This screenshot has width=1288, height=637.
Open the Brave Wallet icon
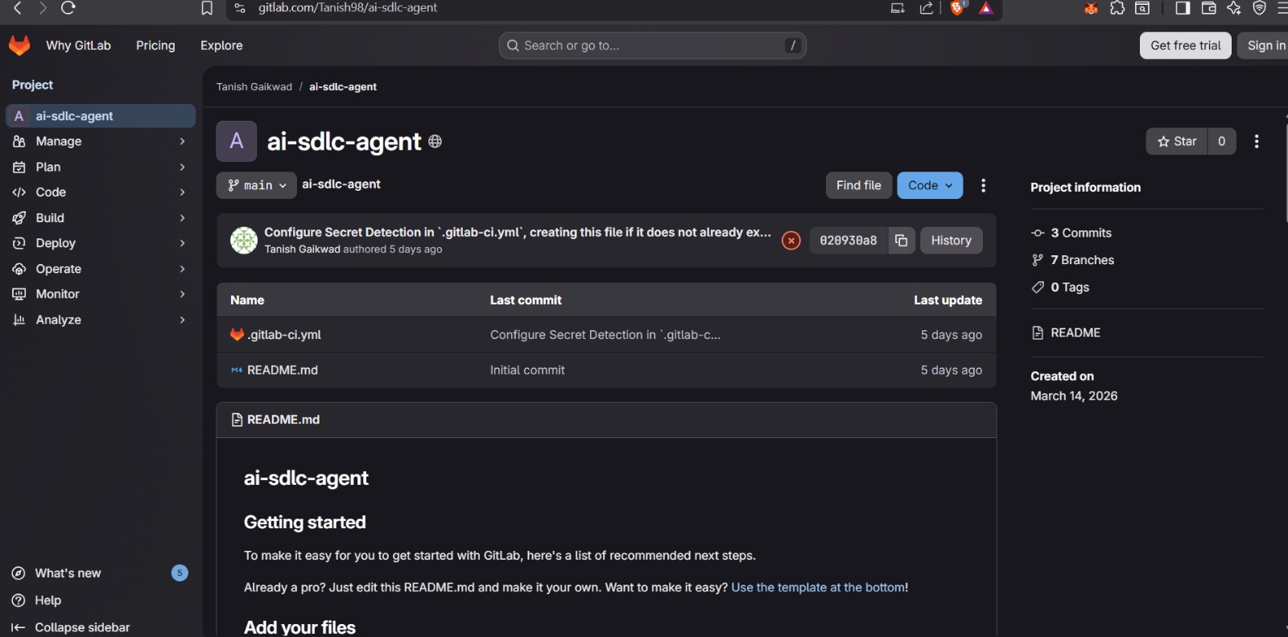pyautogui.click(x=1208, y=8)
